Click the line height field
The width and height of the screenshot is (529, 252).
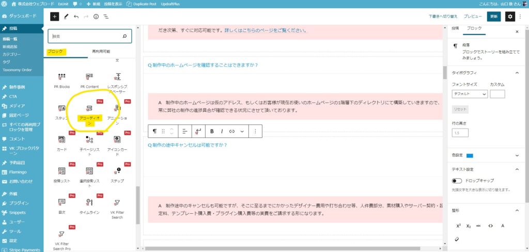(460, 133)
